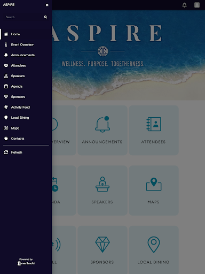Select the SPONSORS tile label
The image size is (205, 274).
102,262
